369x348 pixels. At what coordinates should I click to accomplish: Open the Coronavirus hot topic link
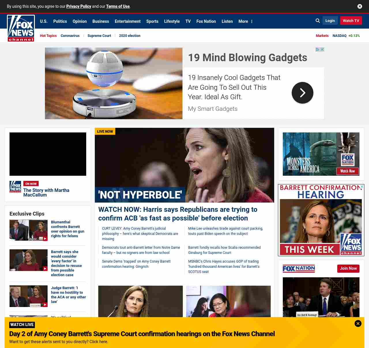[x=70, y=36]
